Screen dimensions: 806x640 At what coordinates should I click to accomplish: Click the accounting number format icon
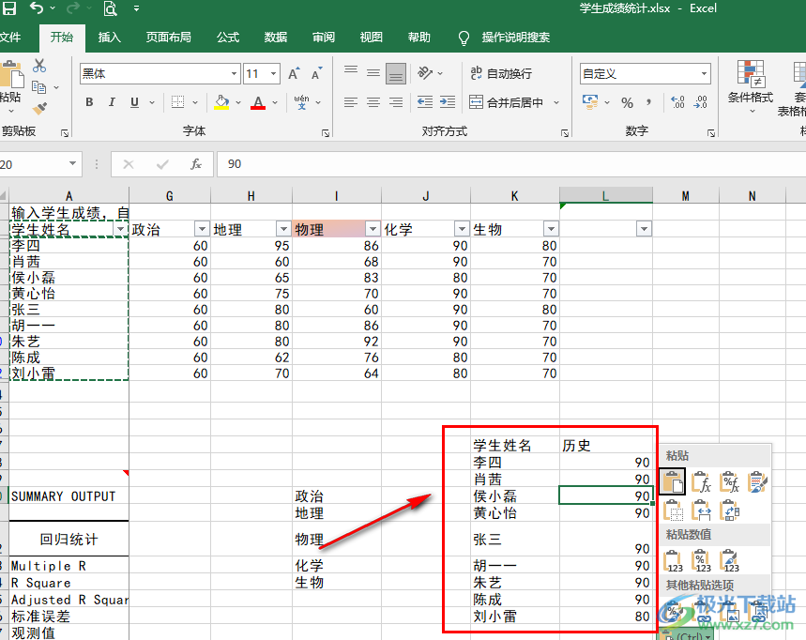[590, 101]
